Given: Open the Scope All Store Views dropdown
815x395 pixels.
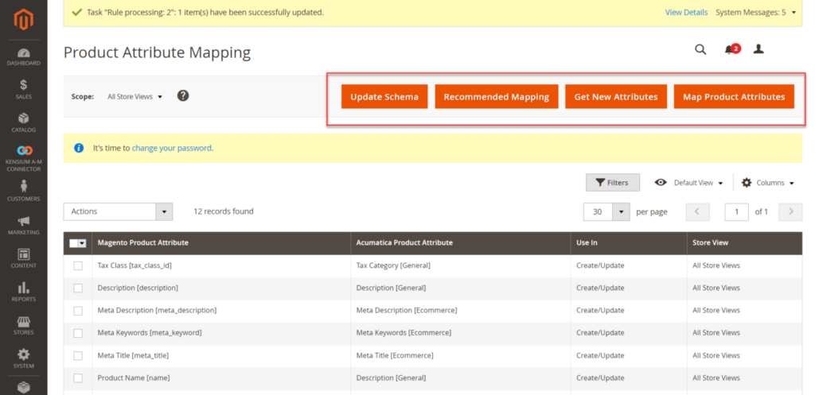Looking at the screenshot, I should pyautogui.click(x=135, y=96).
